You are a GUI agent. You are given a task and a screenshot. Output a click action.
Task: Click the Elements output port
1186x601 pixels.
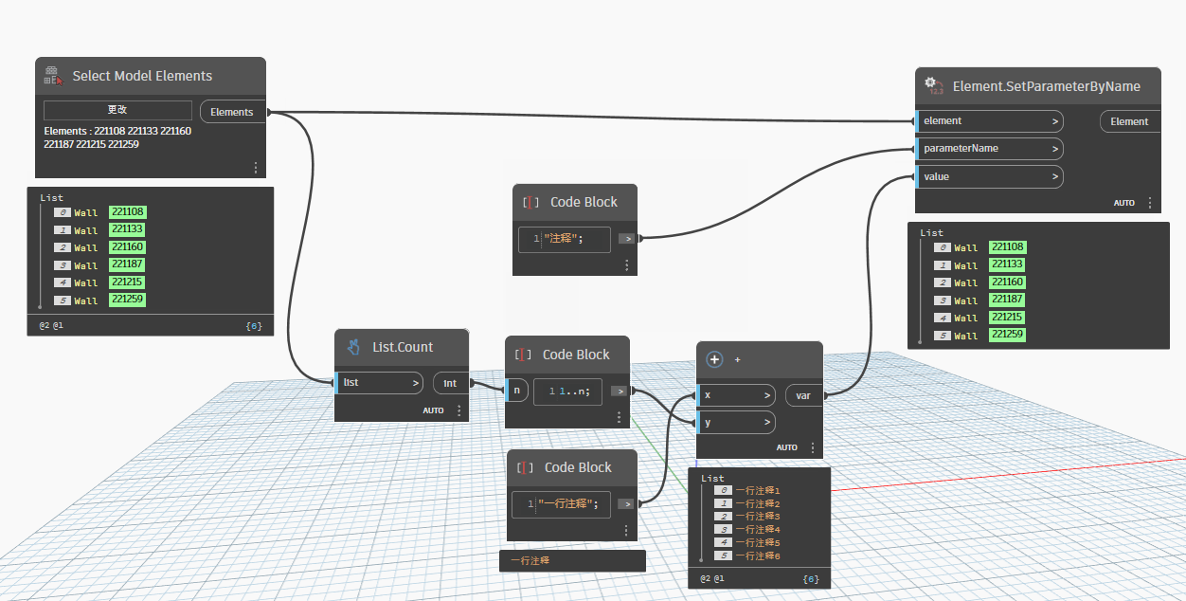pos(232,112)
